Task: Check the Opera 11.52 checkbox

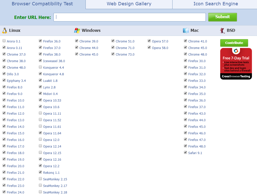Action: point(40,120)
